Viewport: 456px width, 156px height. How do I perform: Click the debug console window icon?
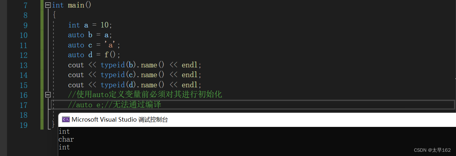[x=66, y=120]
